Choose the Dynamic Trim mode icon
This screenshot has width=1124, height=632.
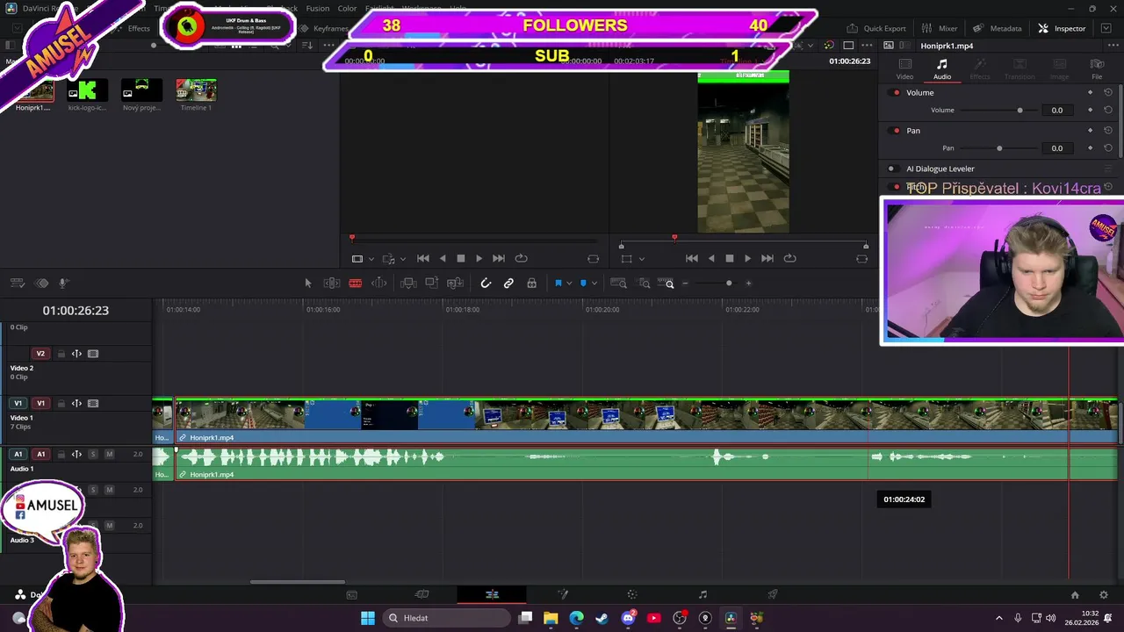click(x=379, y=283)
